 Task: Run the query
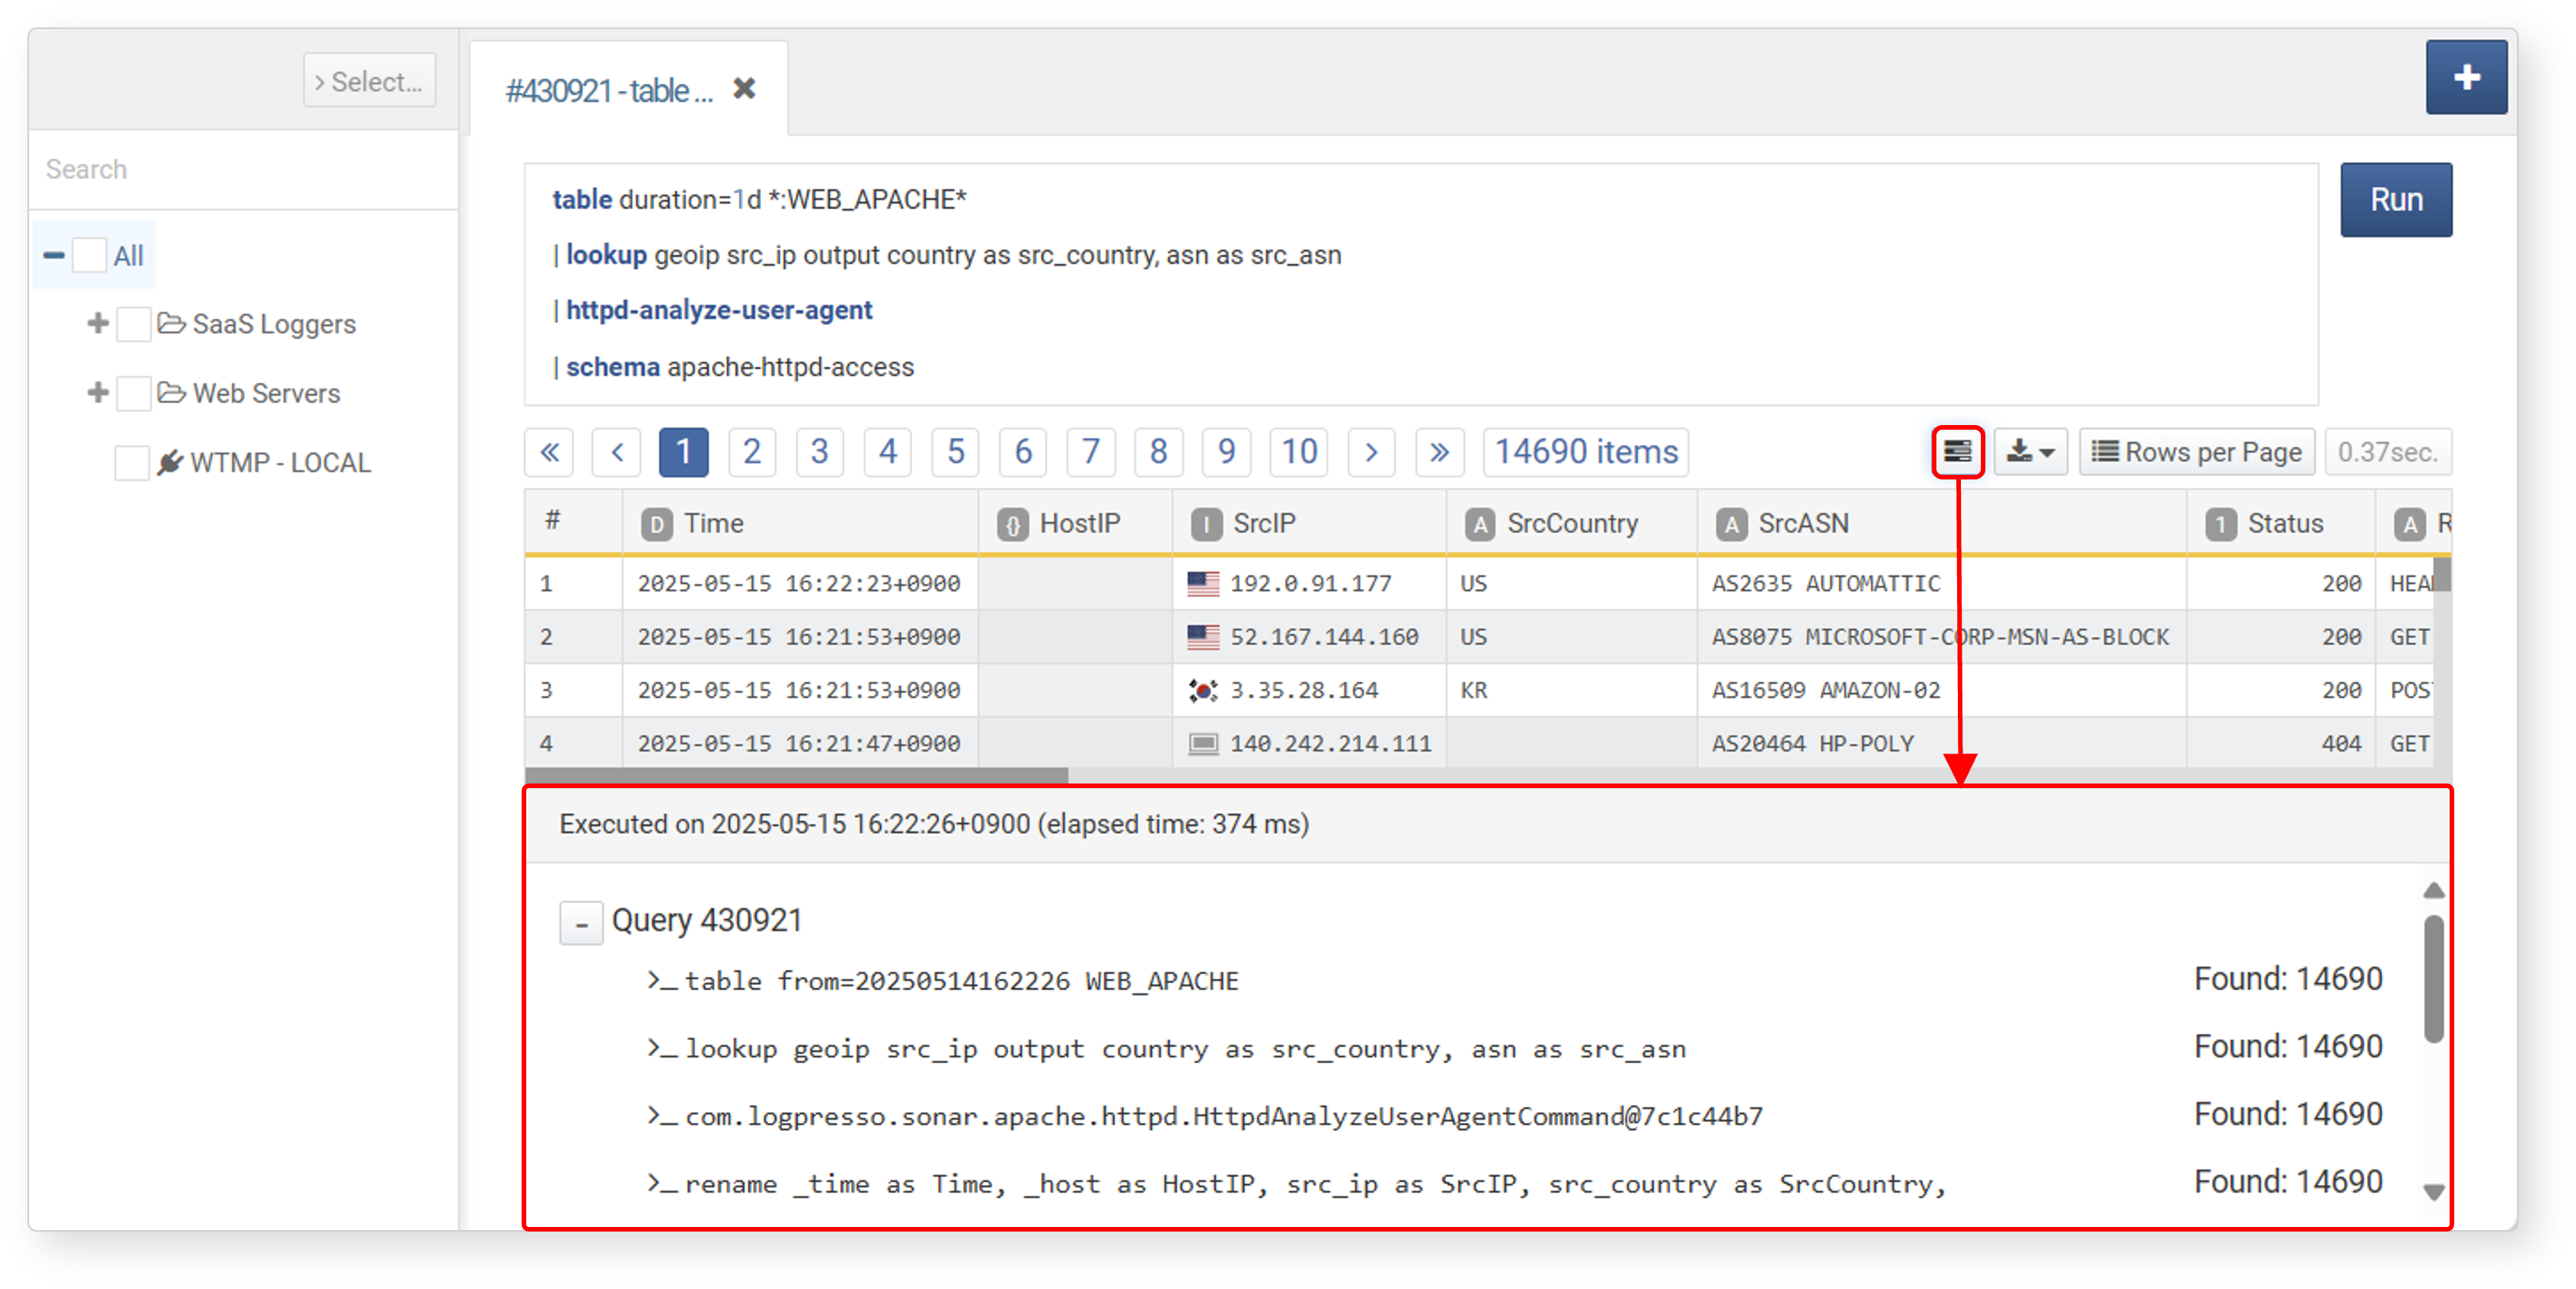[x=2395, y=200]
